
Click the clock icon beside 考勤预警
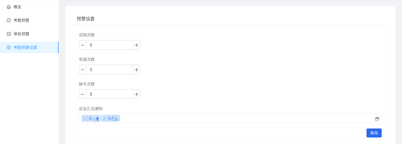click(x=9, y=20)
